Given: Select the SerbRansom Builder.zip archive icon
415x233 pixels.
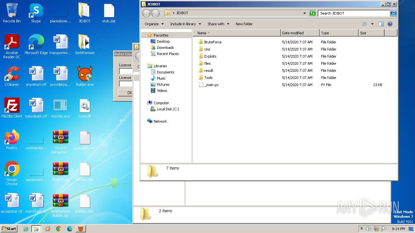Looking at the screenshot, I should click(x=60, y=205).
